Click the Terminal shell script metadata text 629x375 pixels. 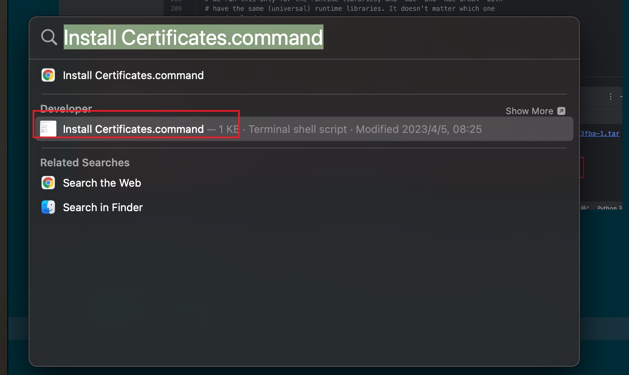click(x=297, y=129)
